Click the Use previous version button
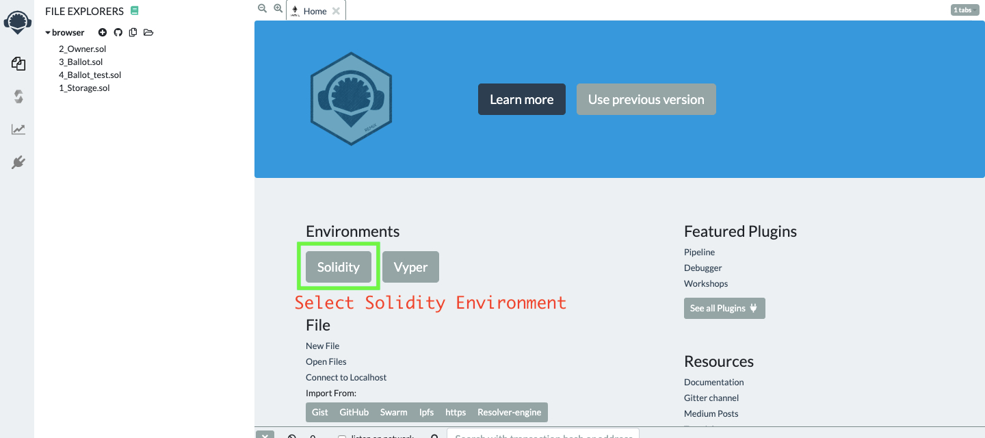Image resolution: width=985 pixels, height=438 pixels. (x=646, y=99)
